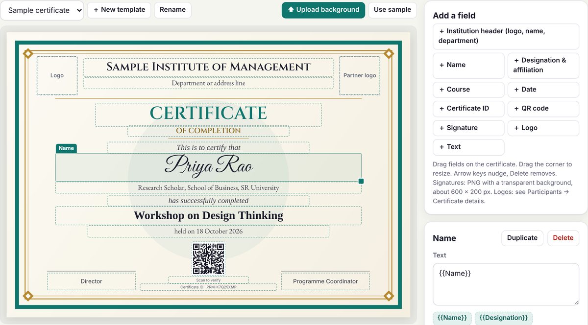Select the Director signature field
Screen dimensions: 588x325
click(91, 281)
